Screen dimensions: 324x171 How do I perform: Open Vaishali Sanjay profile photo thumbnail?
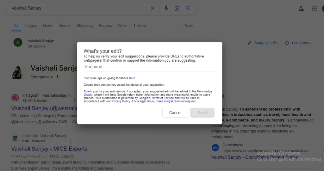[17, 72]
